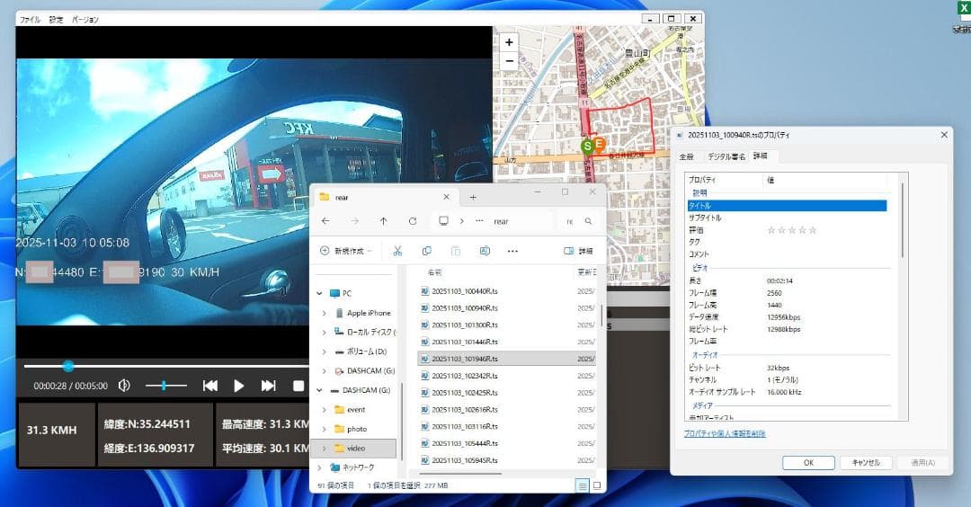
Task: Open the ファイル menu in the viewer
Action: (30, 19)
